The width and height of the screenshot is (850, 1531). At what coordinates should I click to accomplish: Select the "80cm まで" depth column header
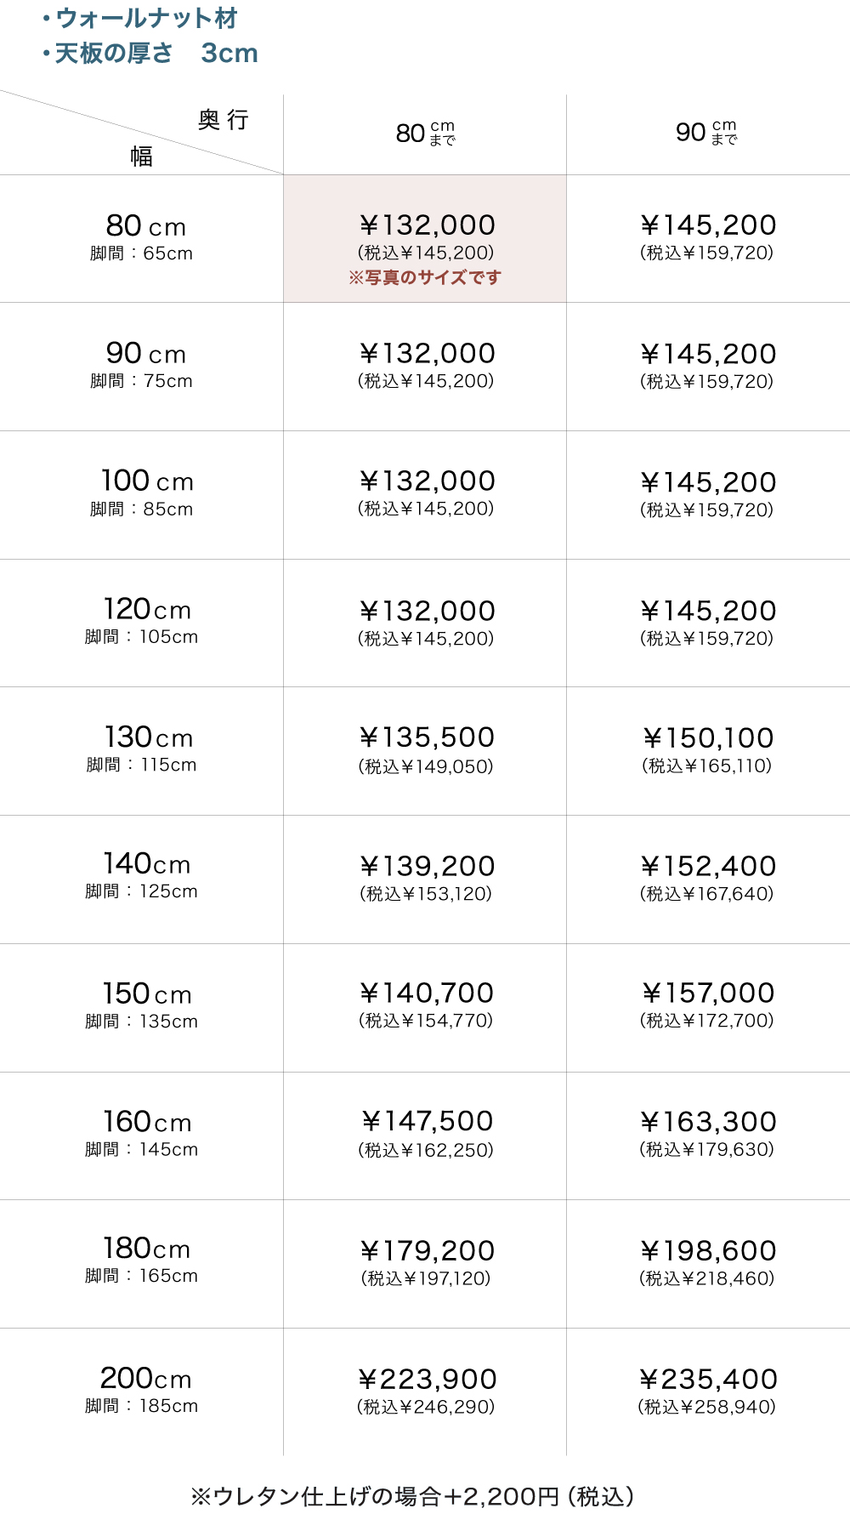[x=425, y=133]
